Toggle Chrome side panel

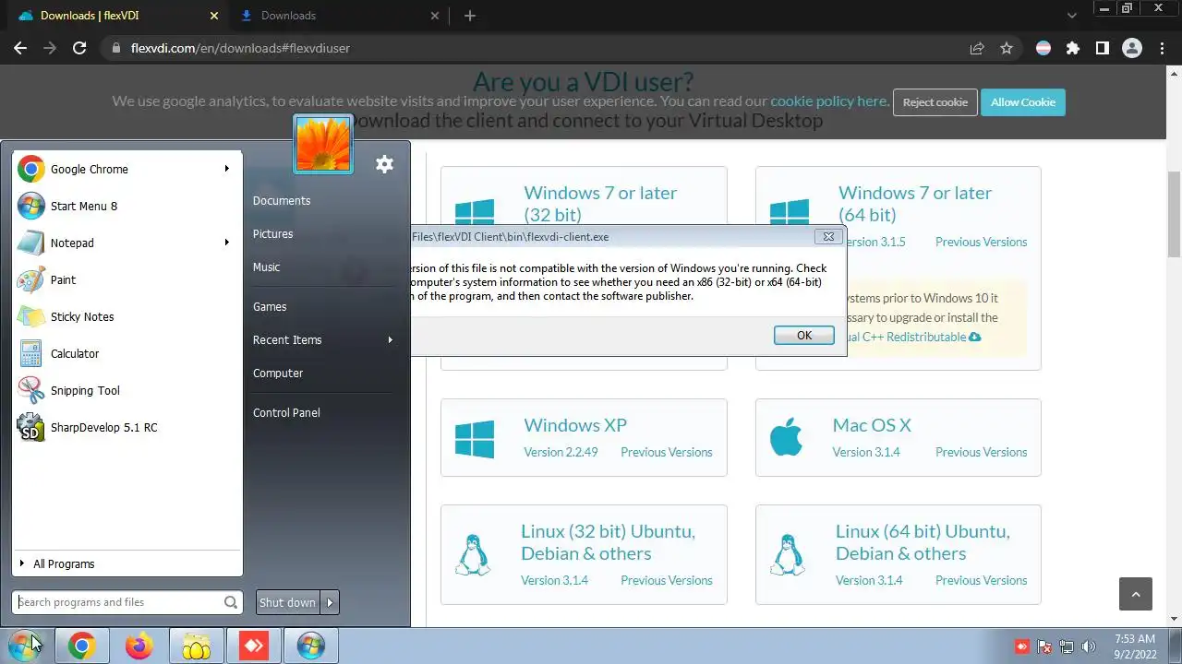(x=1102, y=48)
